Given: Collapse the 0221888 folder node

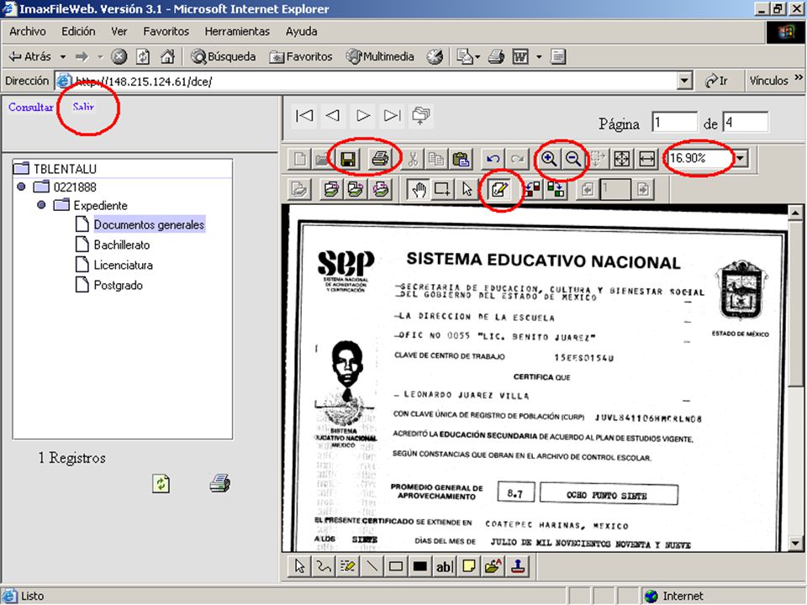Looking at the screenshot, I should click(x=21, y=187).
